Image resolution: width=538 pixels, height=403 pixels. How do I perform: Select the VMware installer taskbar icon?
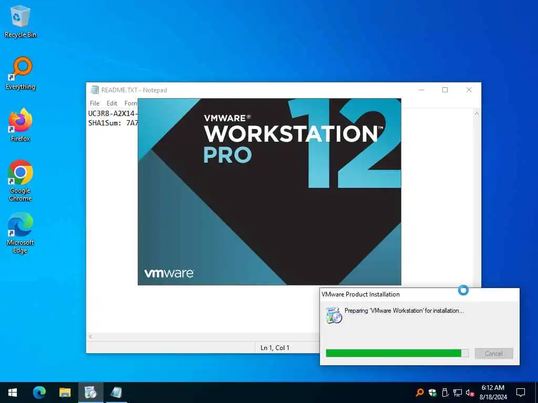coord(90,393)
